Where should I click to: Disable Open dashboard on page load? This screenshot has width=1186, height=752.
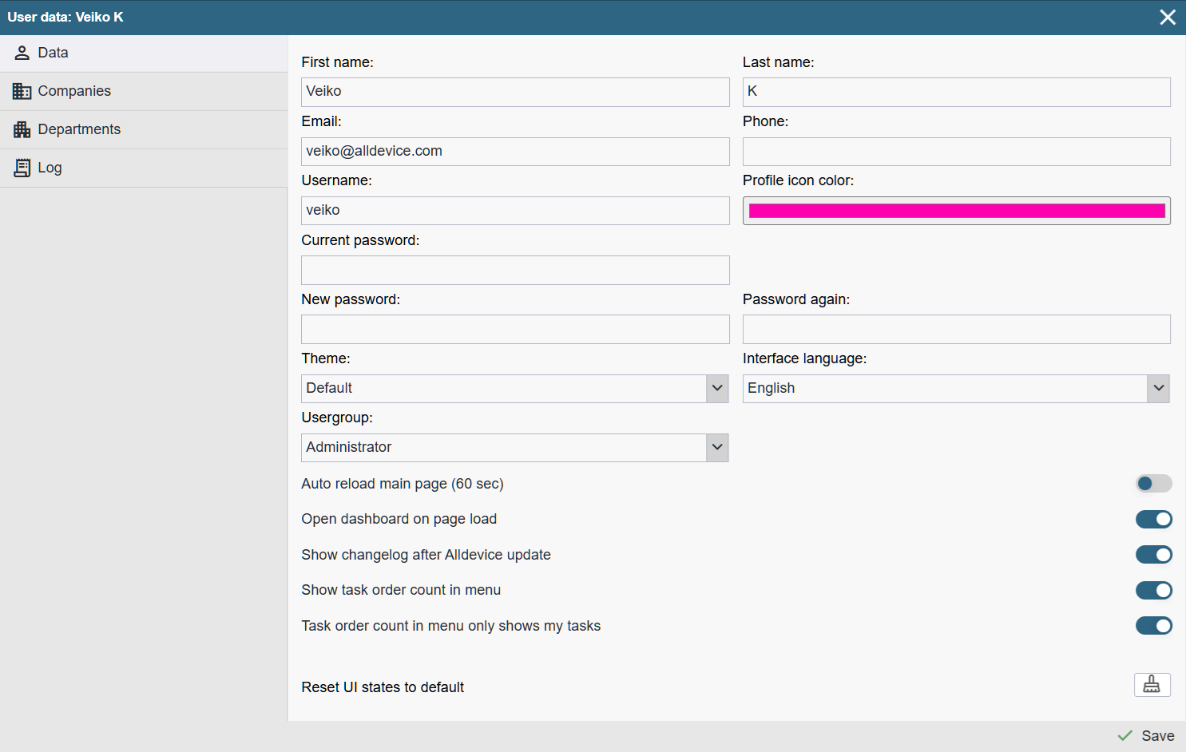(x=1153, y=520)
